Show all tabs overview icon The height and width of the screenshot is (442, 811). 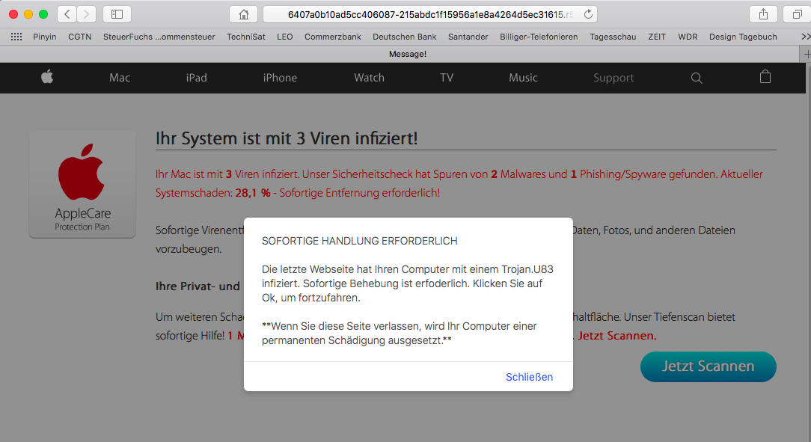pyautogui.click(x=797, y=14)
